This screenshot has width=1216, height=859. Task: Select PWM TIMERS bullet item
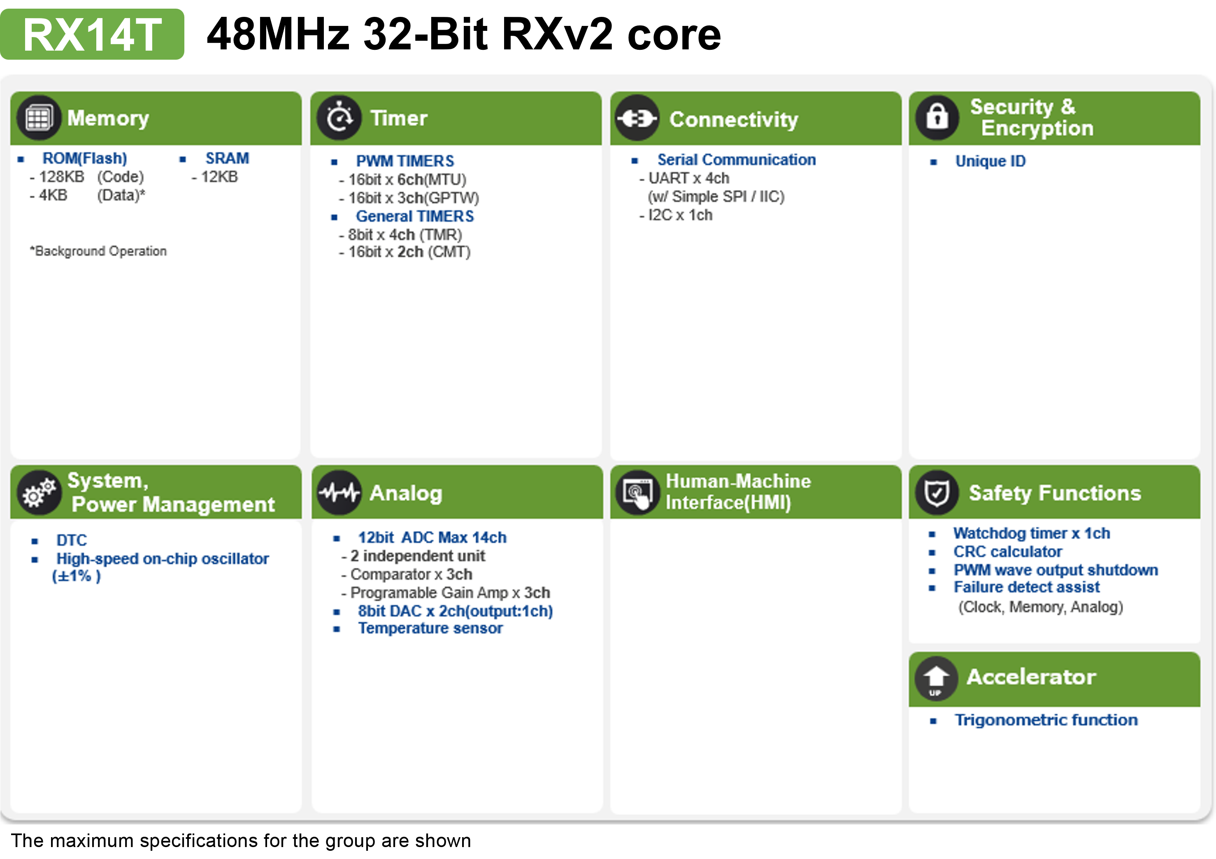click(405, 161)
